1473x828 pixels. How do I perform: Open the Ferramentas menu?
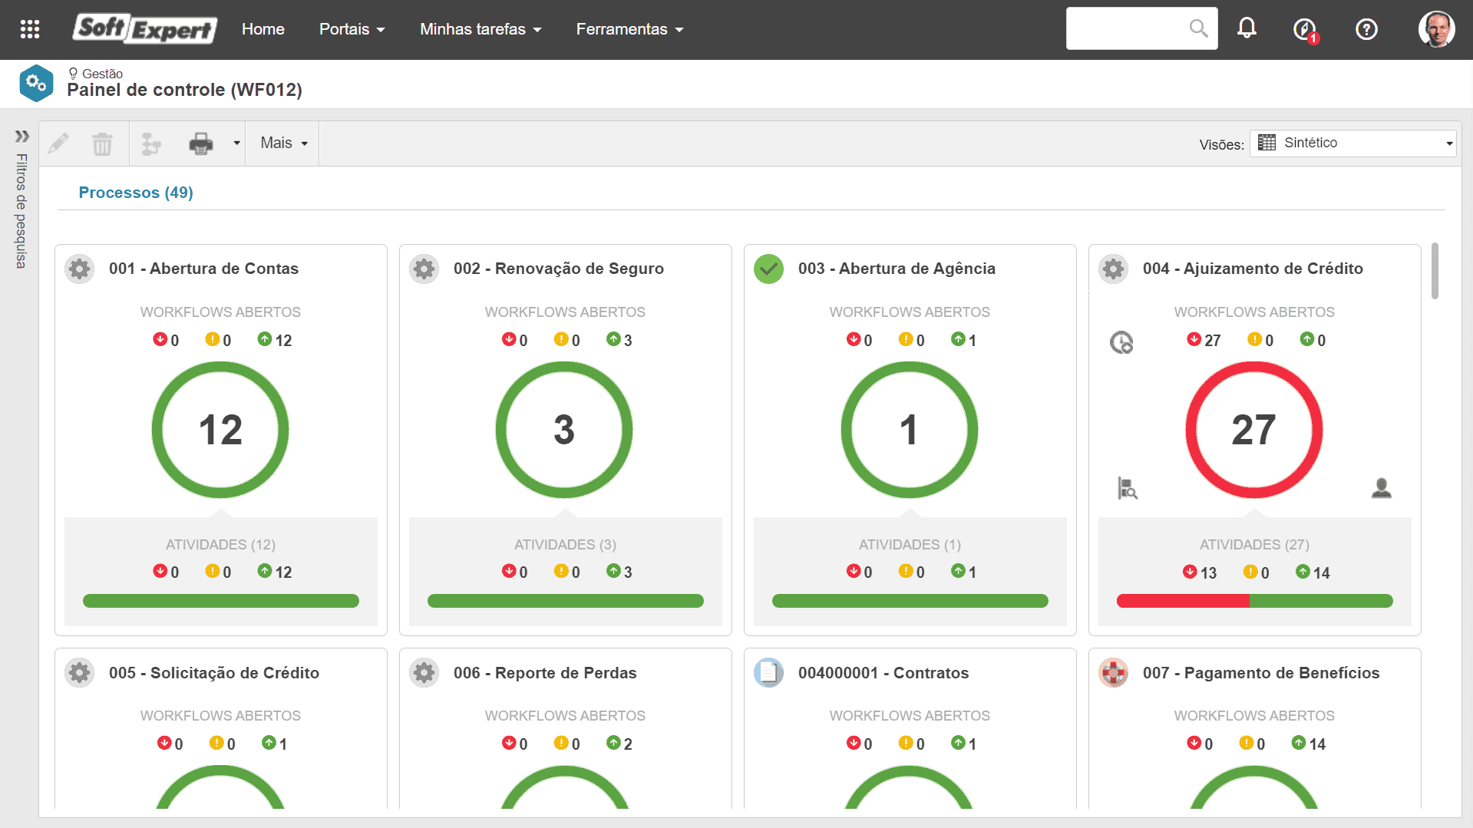pos(629,29)
